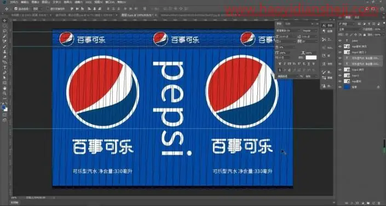Click the Character panel text color swatch

click(x=311, y=57)
